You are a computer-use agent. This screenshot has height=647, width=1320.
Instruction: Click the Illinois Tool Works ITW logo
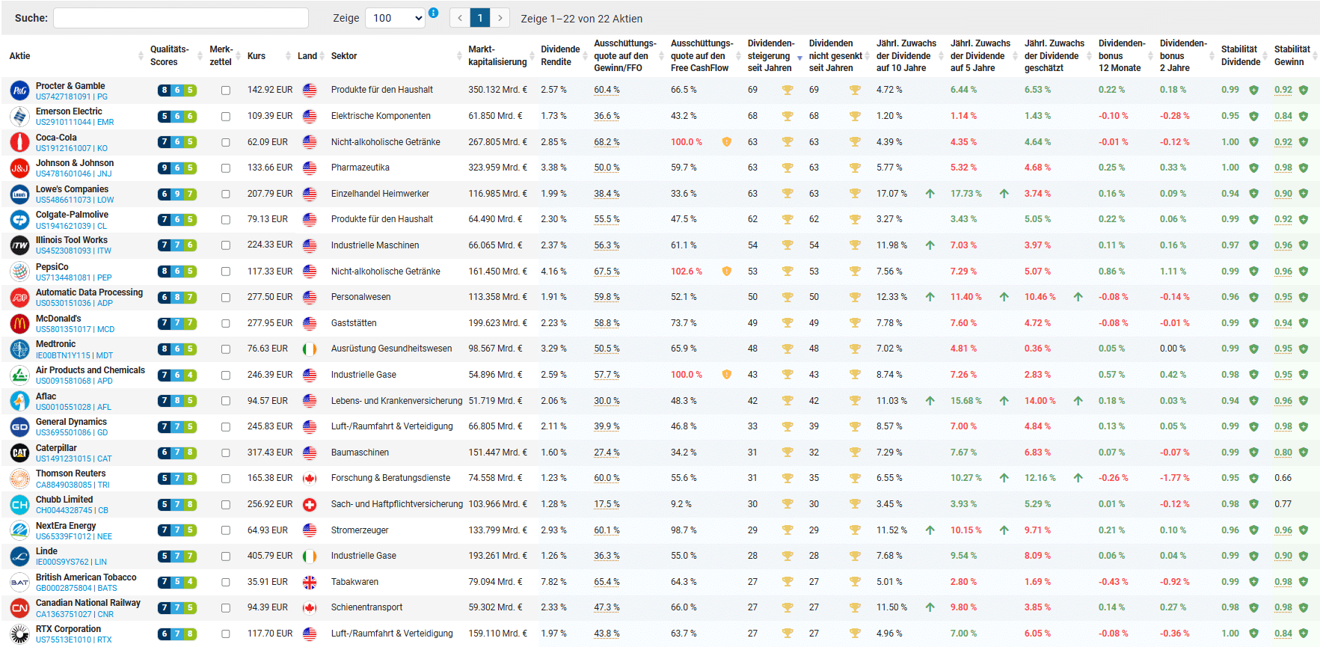coord(19,245)
